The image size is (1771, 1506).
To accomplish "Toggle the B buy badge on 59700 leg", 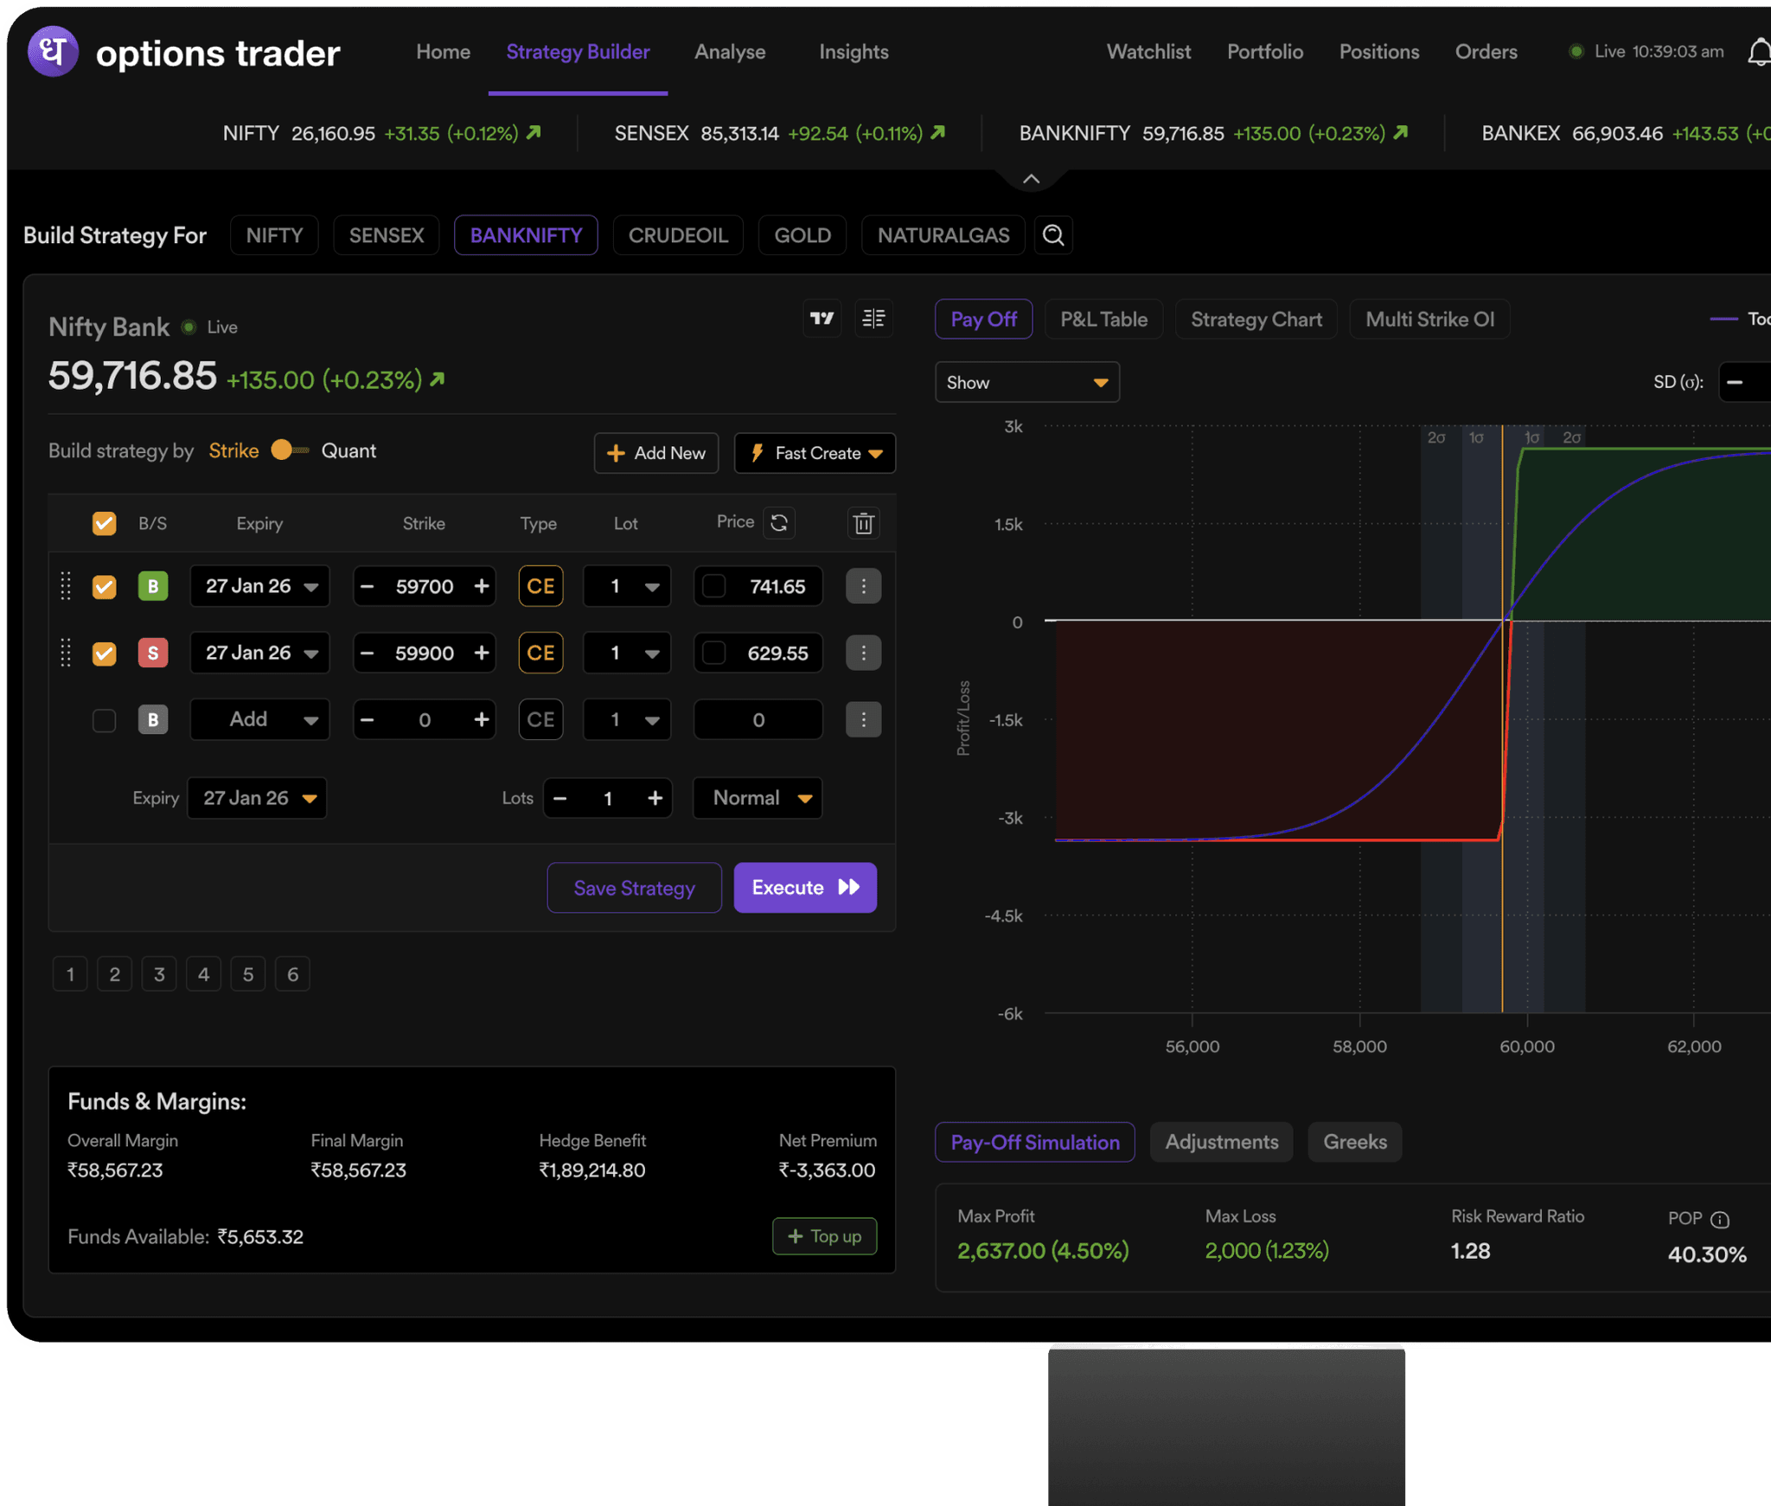I will [153, 586].
